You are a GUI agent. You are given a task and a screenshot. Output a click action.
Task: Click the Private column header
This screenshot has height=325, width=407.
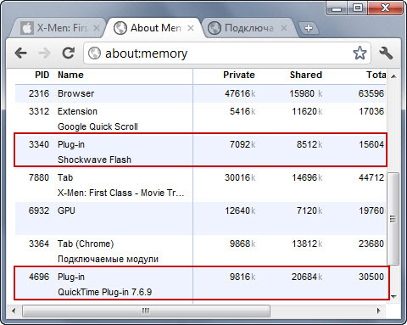pos(239,75)
